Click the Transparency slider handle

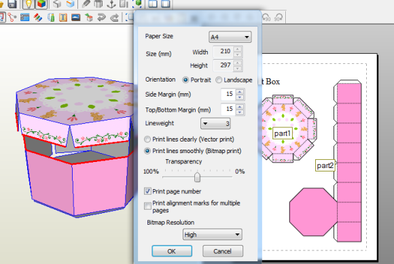coord(197,177)
